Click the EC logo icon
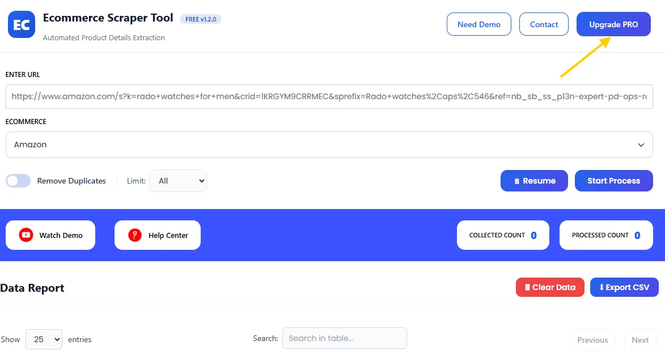Viewport: 665px width, 362px height. (21, 24)
